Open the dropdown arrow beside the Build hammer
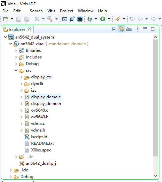This screenshot has height=182, width=162. (56, 19)
